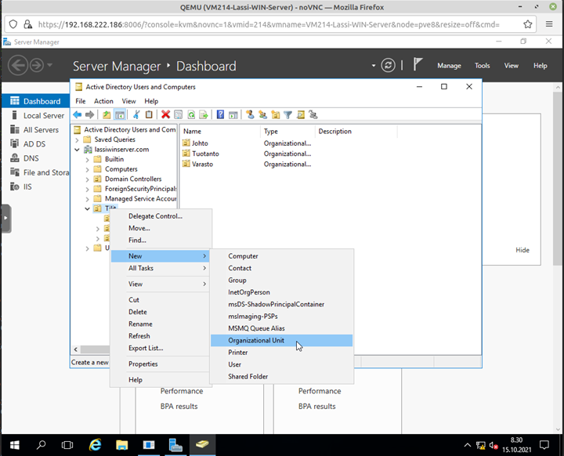Choose Shared Folder in New submenu
The image size is (564, 456).
(282, 376)
